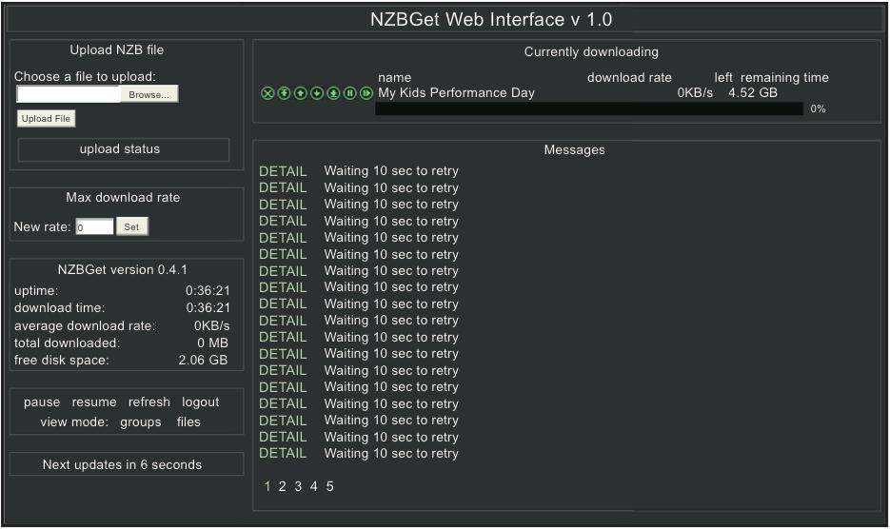Click the download name My Kids Performance Day

point(456,93)
